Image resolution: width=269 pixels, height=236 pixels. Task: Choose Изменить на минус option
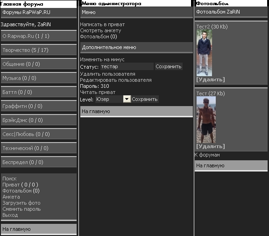[102, 59]
